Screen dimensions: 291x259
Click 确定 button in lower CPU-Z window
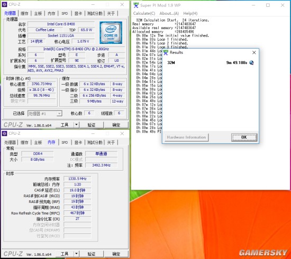click(116, 254)
